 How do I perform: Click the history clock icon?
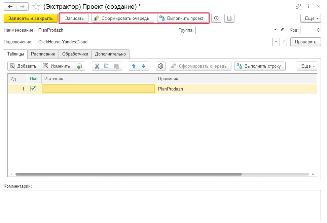pyautogui.click(x=216, y=18)
